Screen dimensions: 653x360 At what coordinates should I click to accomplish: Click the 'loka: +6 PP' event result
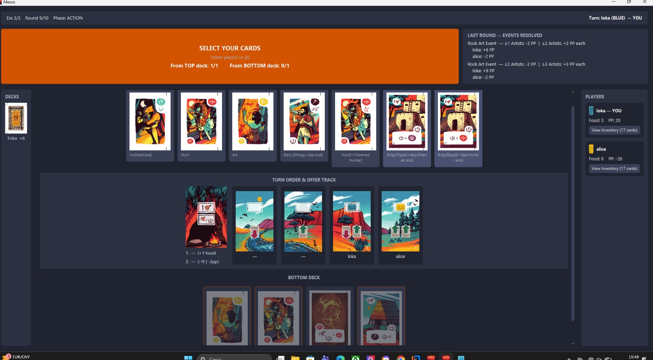pyautogui.click(x=483, y=50)
